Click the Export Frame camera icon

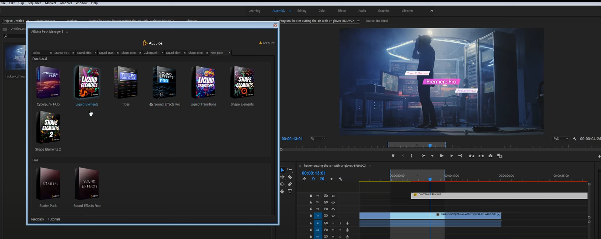491,156
